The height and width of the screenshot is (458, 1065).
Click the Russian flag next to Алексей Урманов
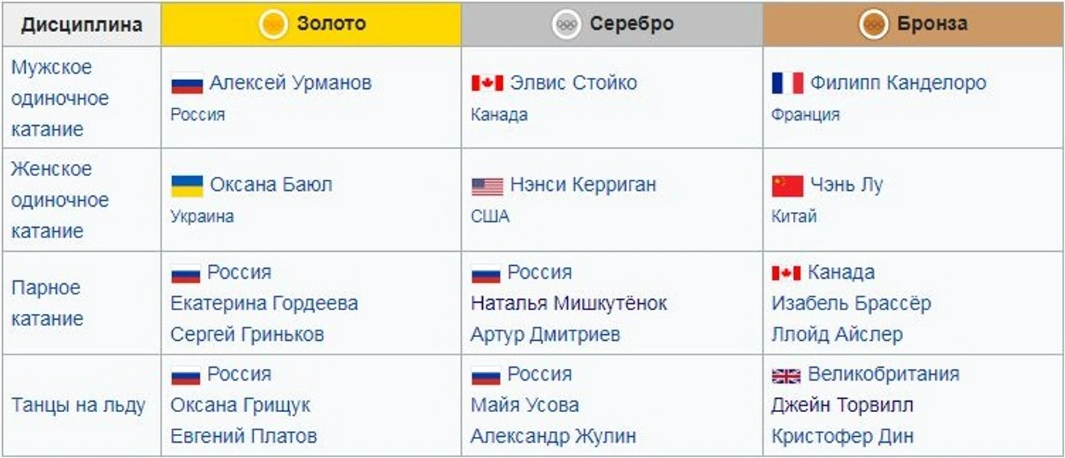[x=187, y=83]
